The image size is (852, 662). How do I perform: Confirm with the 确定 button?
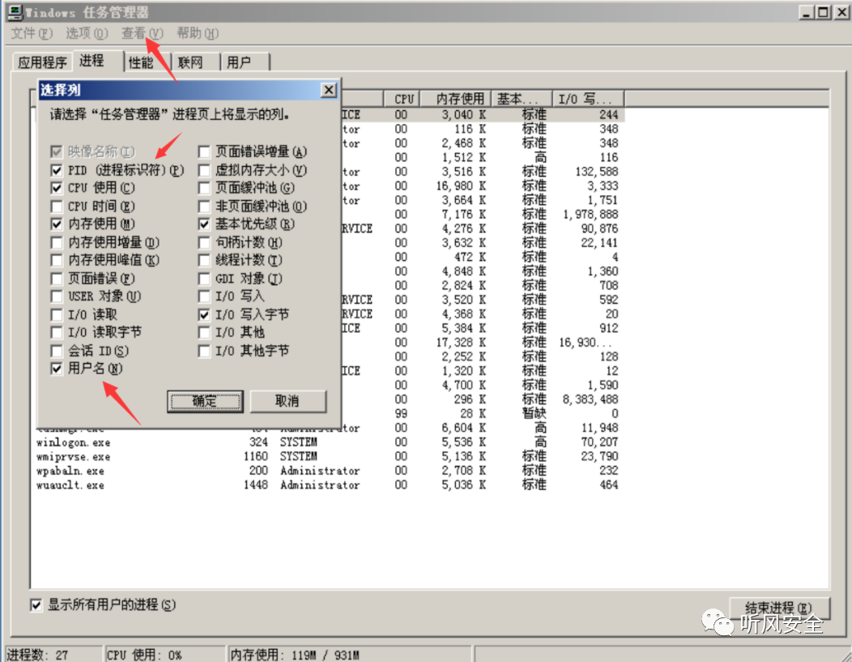point(205,401)
